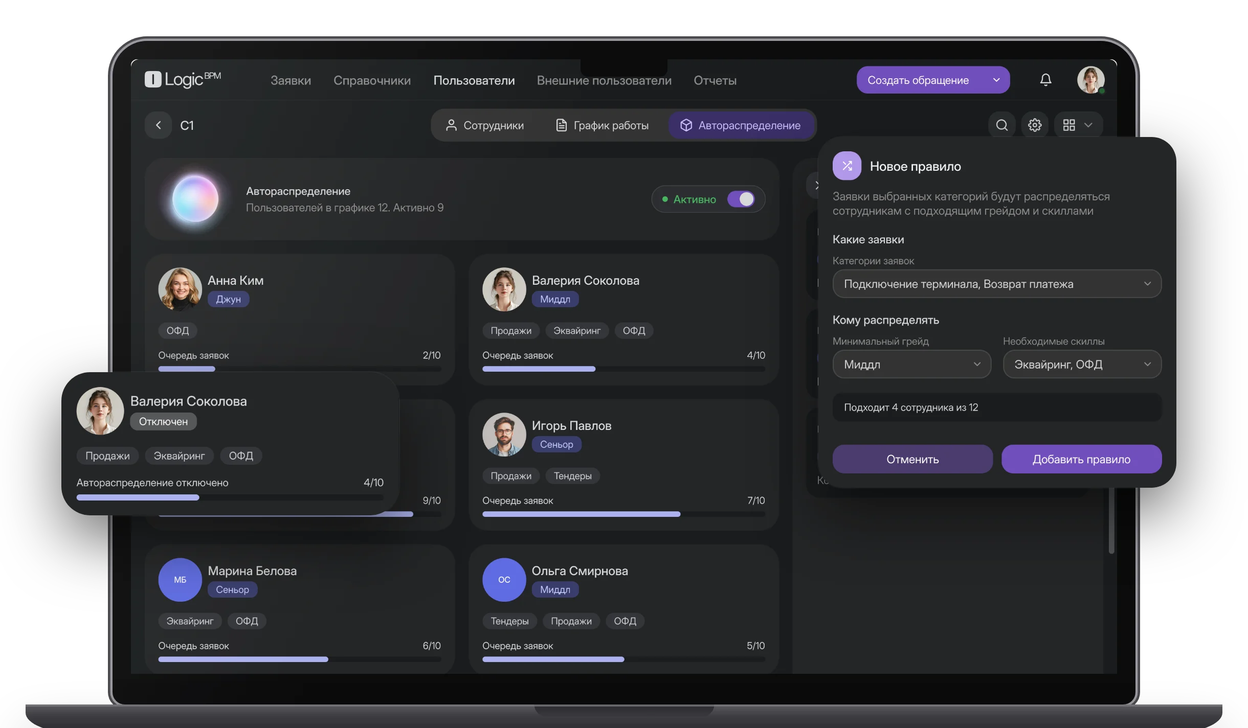The height and width of the screenshot is (728, 1248).
Task: Open the Минимальный грейд dropdown
Action: (x=912, y=364)
